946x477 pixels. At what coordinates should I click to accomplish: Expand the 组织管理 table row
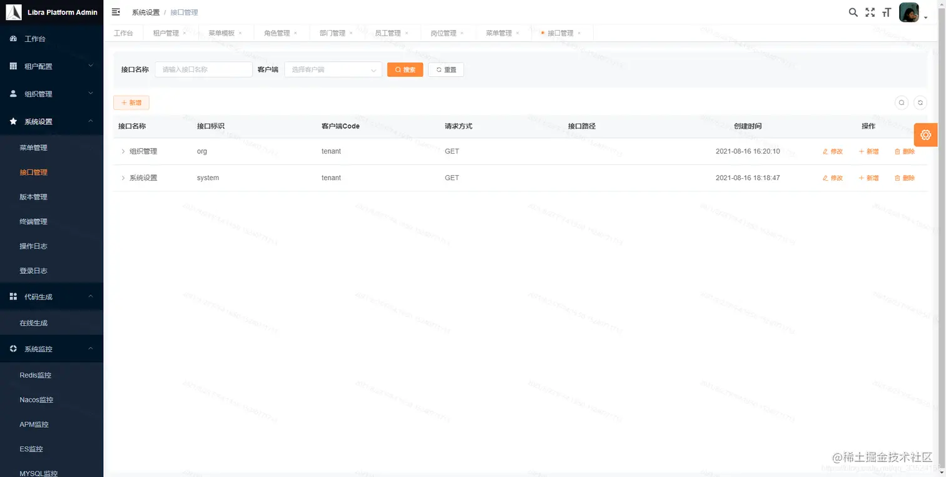click(x=123, y=151)
